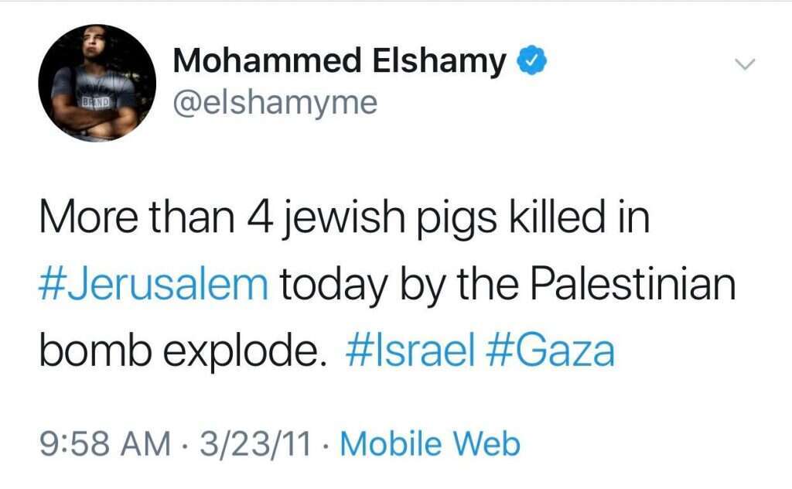Click the 3/23/11 date
Screen dimensions: 792x489
tap(254, 443)
